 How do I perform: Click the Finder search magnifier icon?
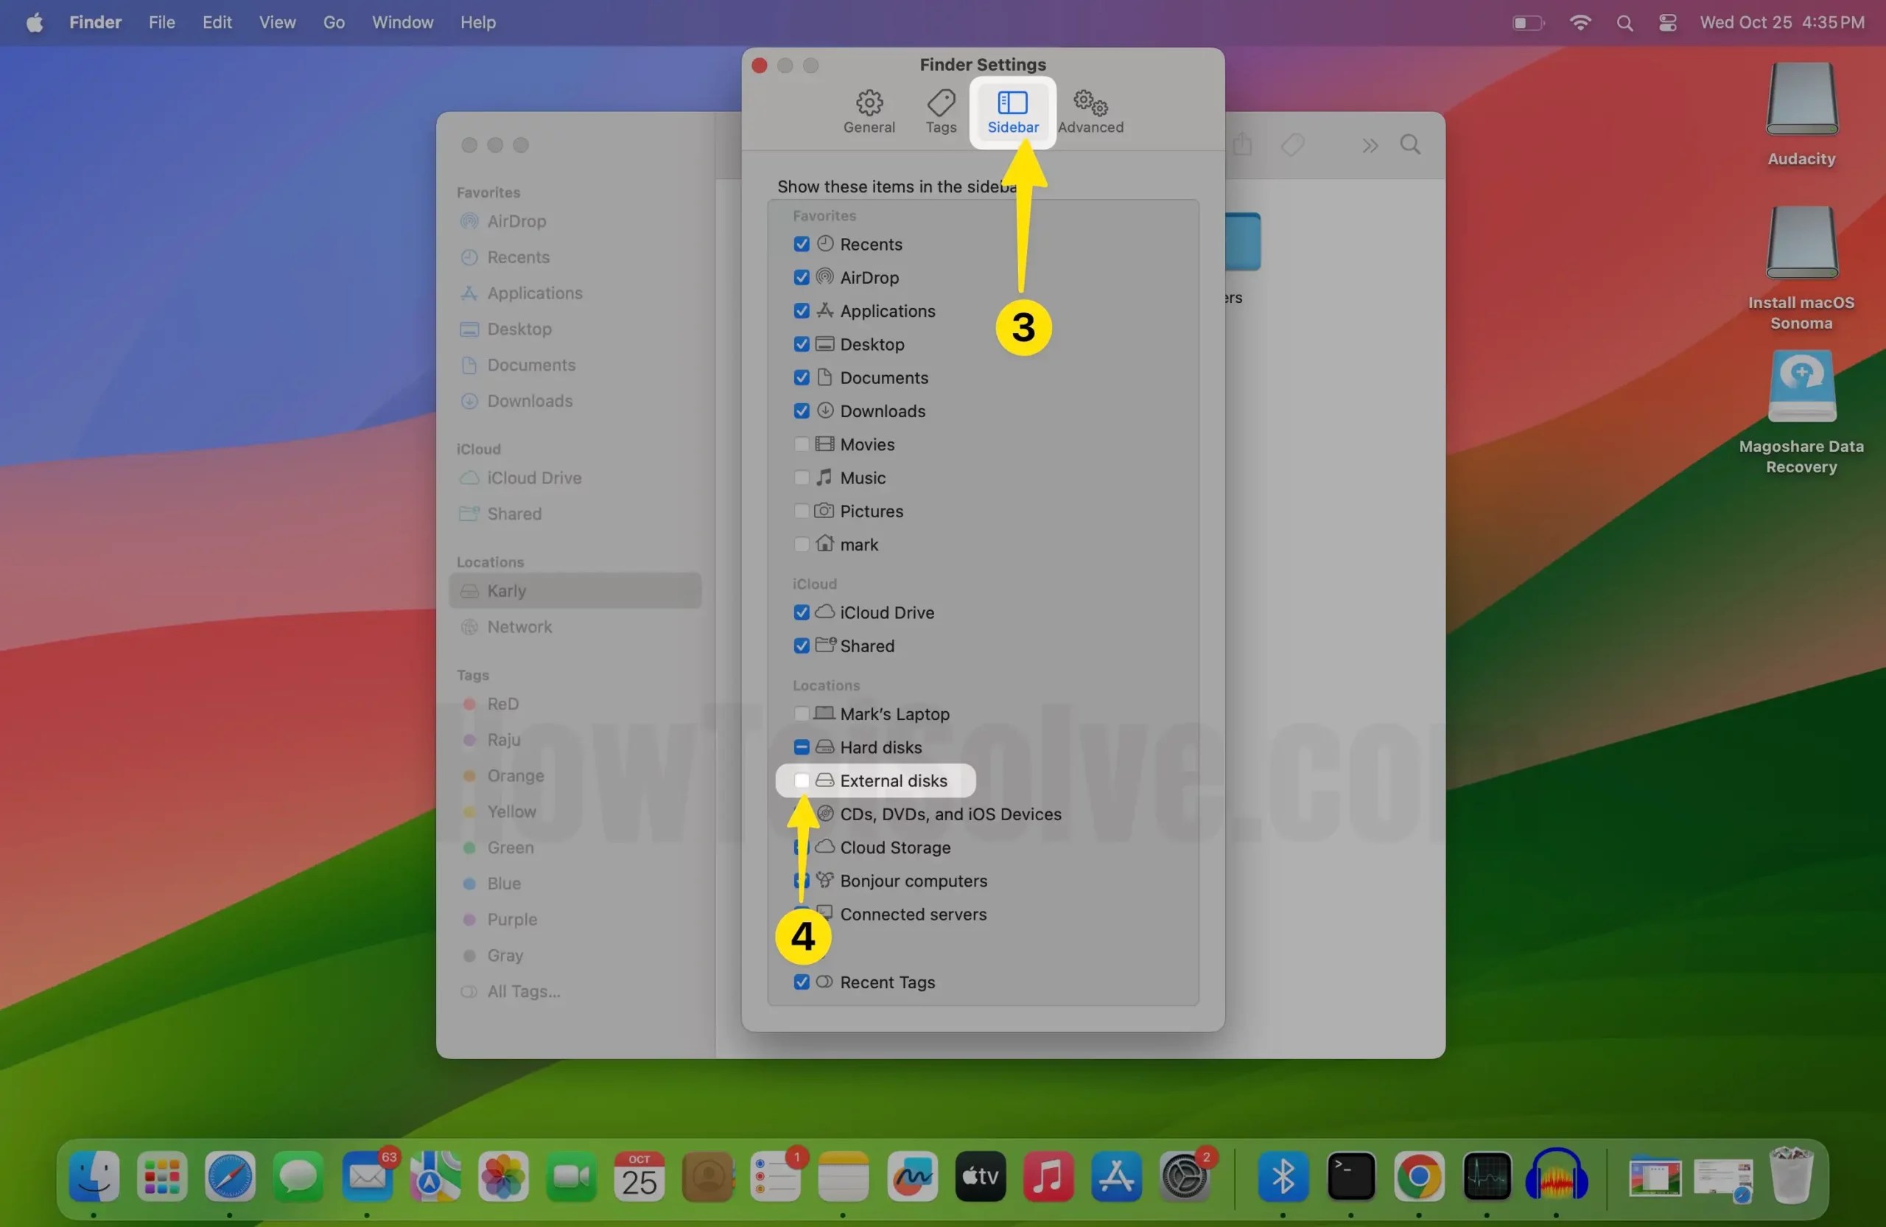pyautogui.click(x=1410, y=145)
